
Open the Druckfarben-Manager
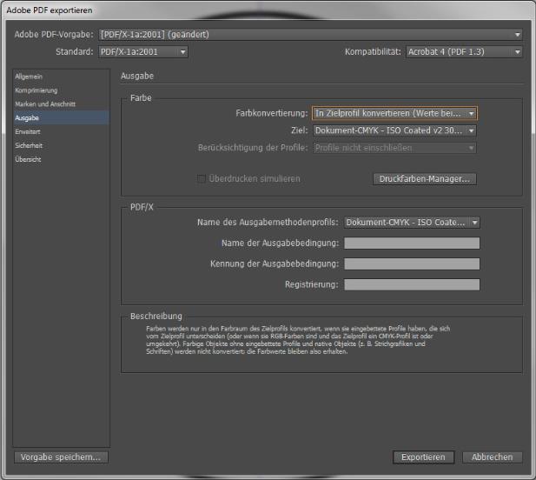pyautogui.click(x=425, y=179)
